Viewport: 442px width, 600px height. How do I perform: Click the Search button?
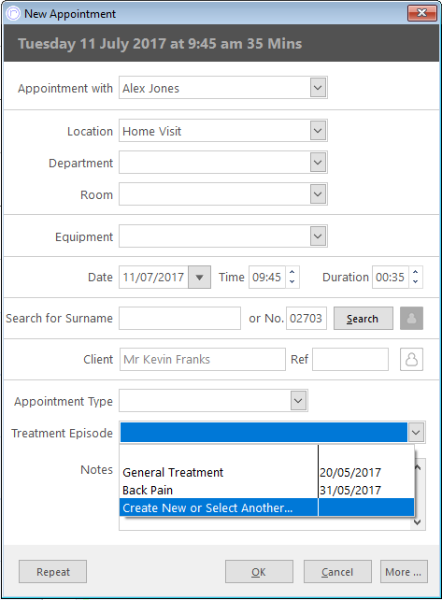pos(364,319)
